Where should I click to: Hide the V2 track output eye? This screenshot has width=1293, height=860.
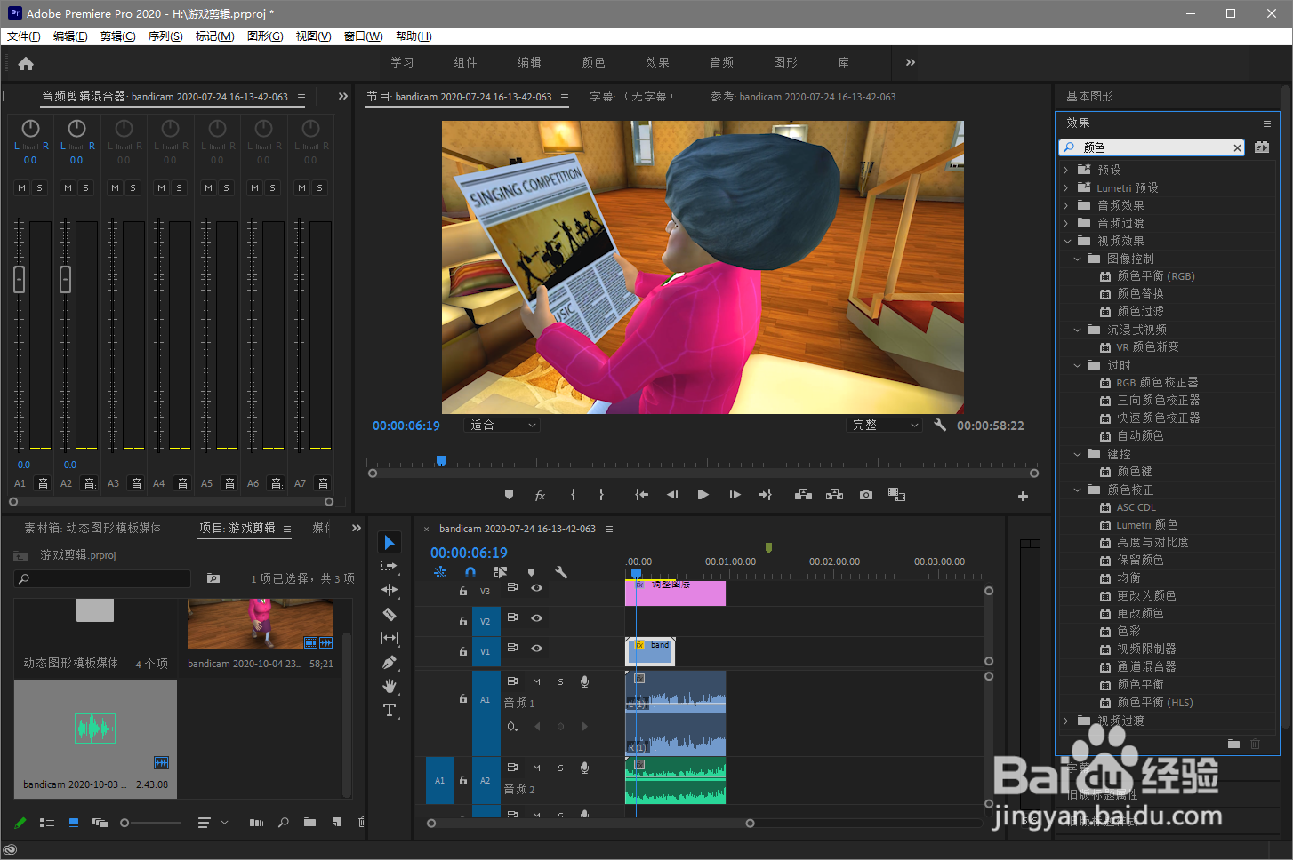[537, 618]
